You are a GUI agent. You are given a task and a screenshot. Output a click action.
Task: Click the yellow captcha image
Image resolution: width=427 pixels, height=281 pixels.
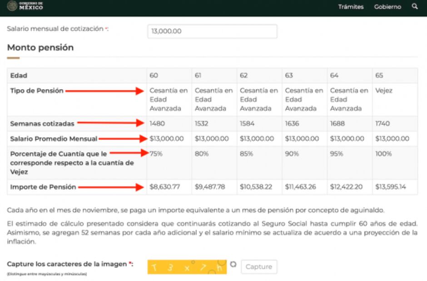click(187, 267)
